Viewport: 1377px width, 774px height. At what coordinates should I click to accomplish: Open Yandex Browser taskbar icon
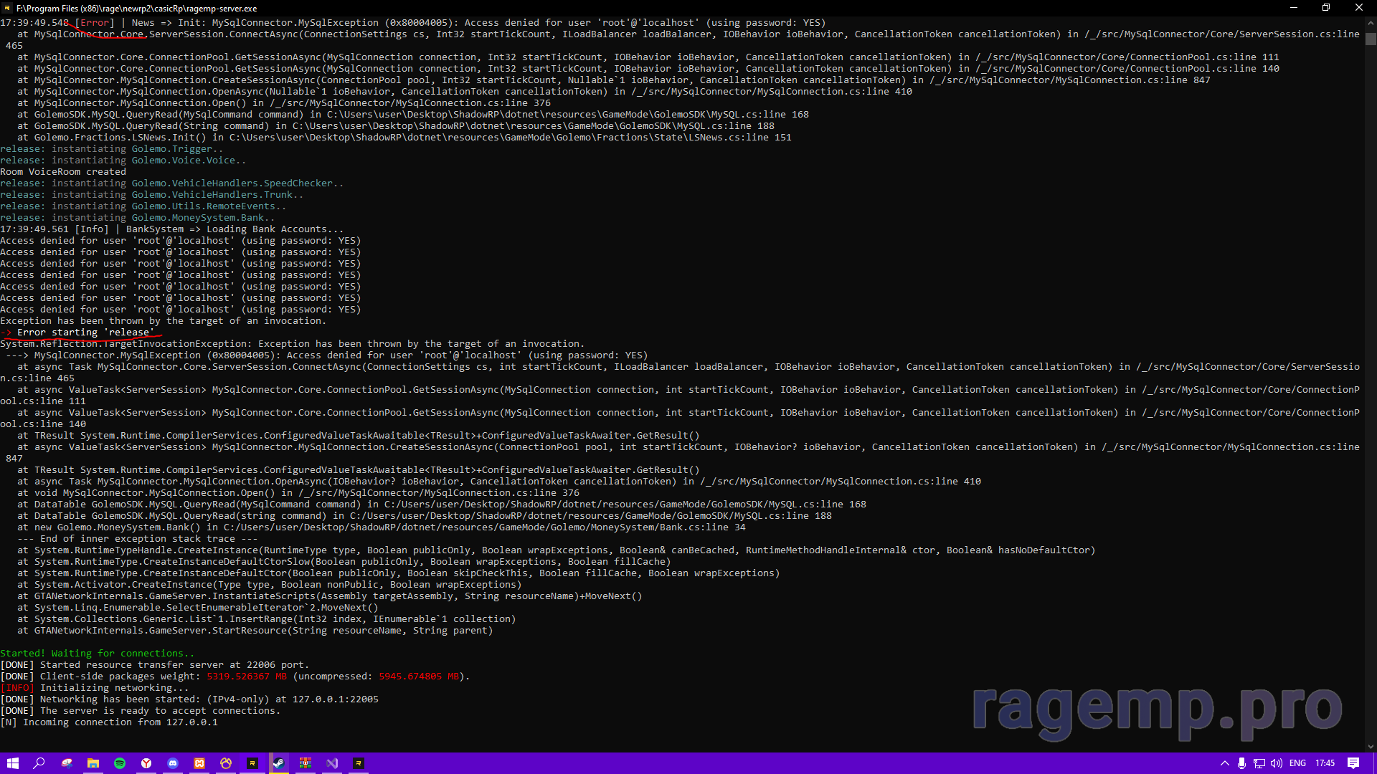pyautogui.click(x=146, y=763)
